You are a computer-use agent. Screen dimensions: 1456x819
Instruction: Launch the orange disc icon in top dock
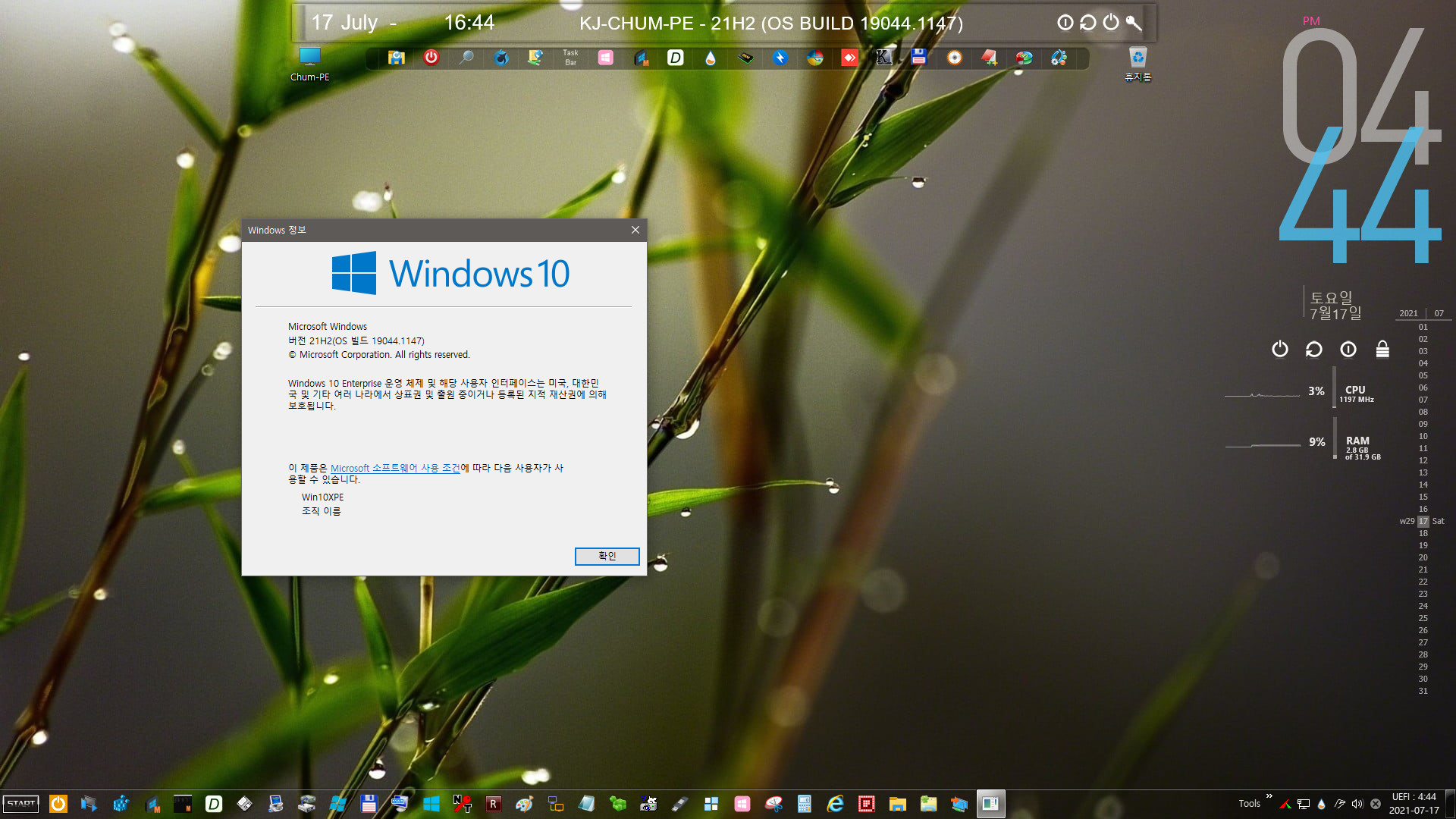[954, 58]
